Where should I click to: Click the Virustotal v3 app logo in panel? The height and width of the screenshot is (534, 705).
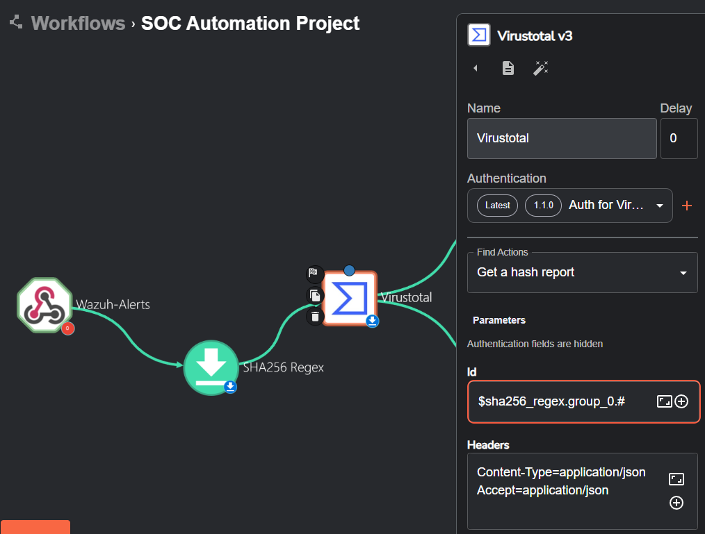[479, 35]
